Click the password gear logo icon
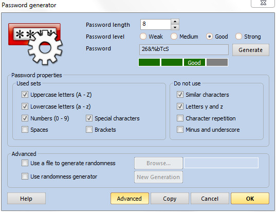This screenshot has height=212, width=276. (35, 44)
